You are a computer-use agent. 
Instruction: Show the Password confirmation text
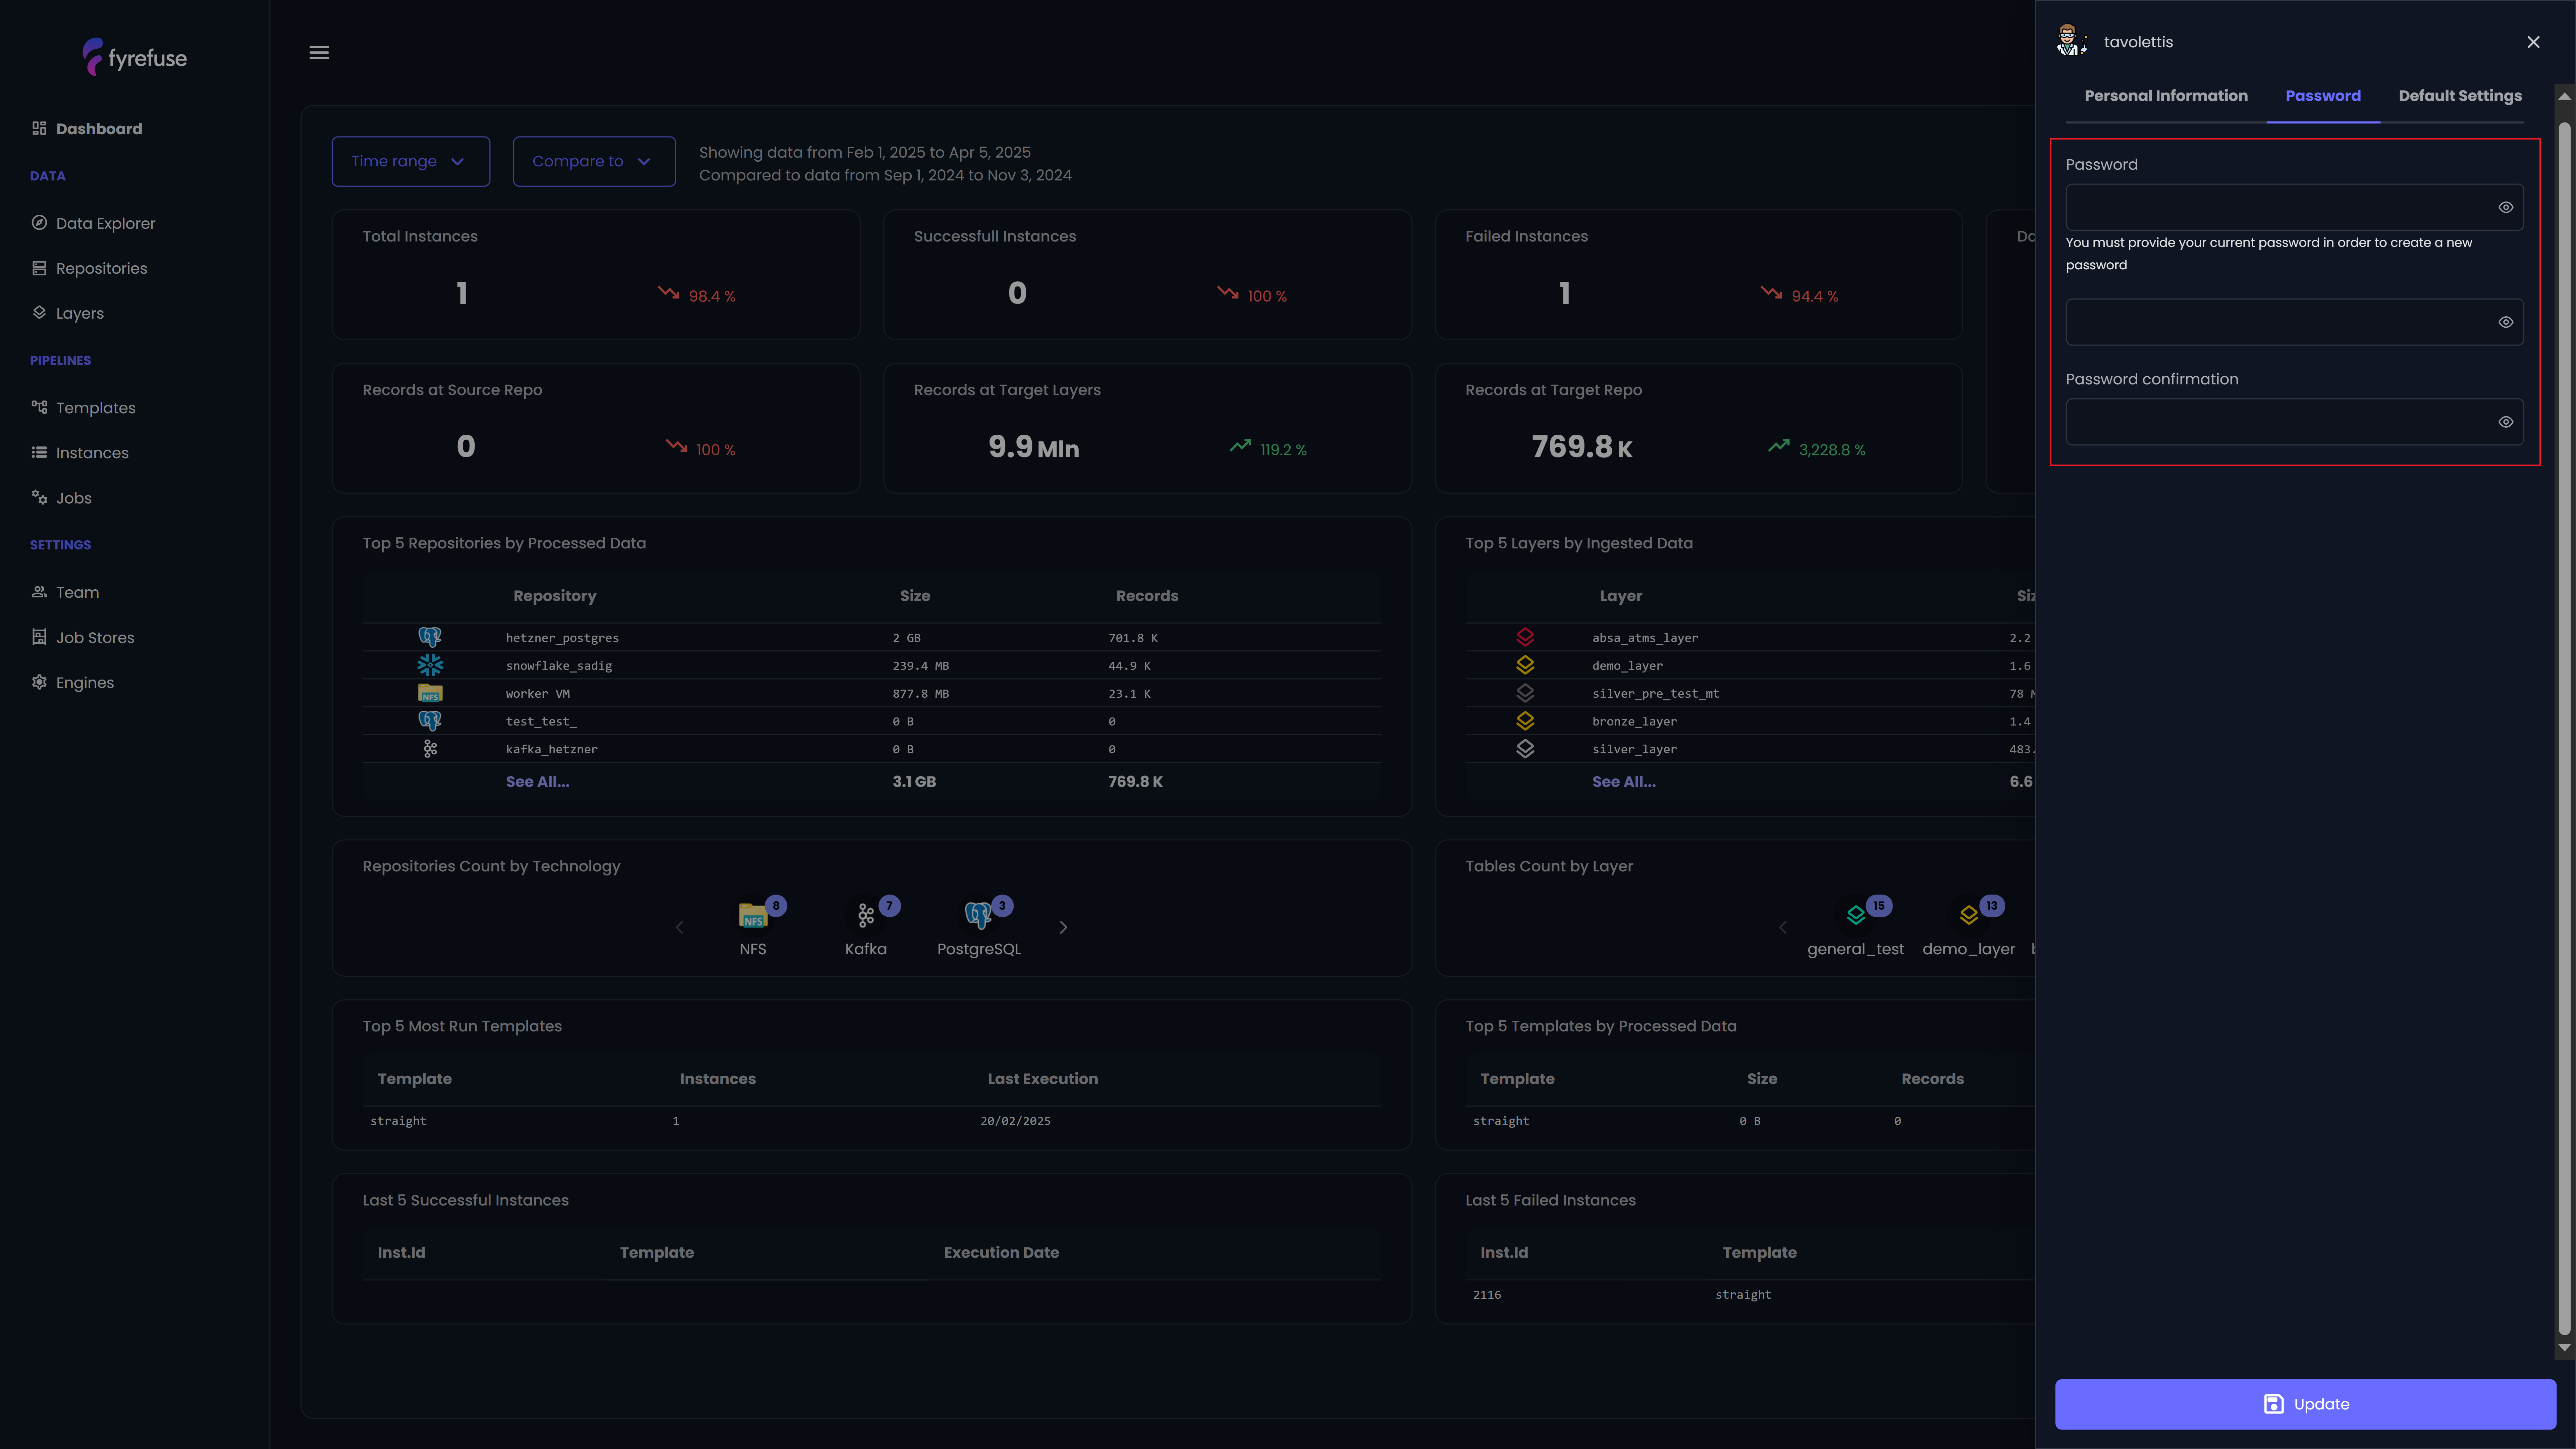click(2506, 422)
